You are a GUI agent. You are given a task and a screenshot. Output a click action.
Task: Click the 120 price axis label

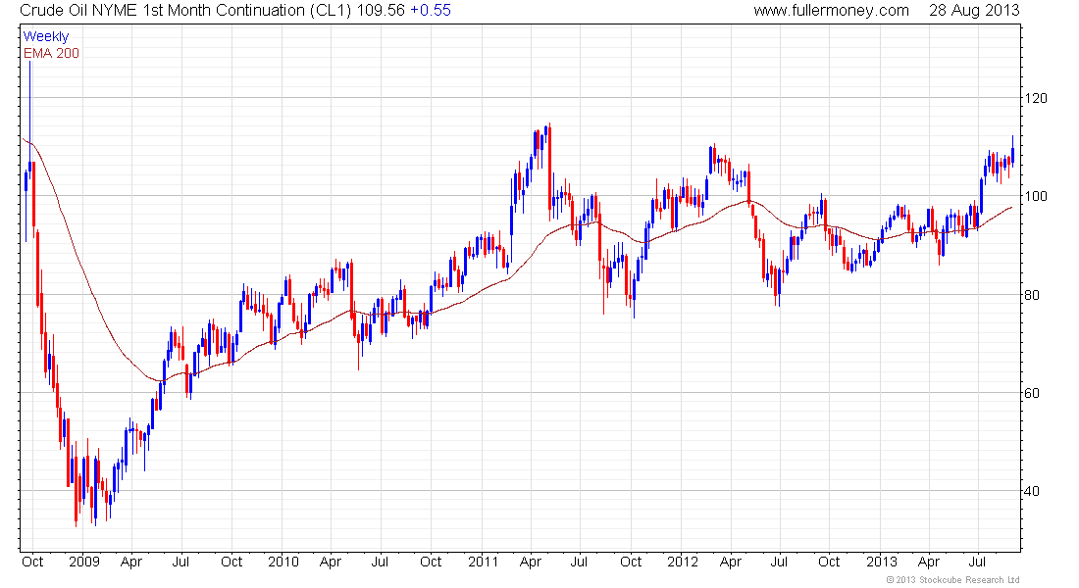[x=1036, y=98]
